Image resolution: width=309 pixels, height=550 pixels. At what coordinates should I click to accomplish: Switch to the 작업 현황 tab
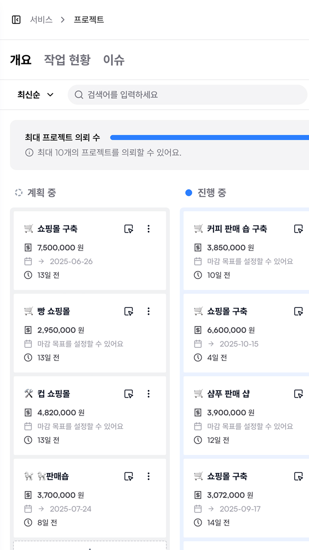[x=67, y=60]
